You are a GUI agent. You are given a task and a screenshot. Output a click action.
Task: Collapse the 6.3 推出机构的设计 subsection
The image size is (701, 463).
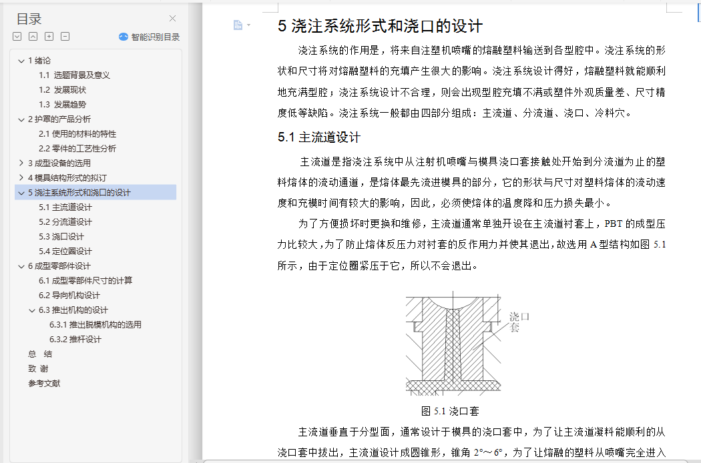32,310
